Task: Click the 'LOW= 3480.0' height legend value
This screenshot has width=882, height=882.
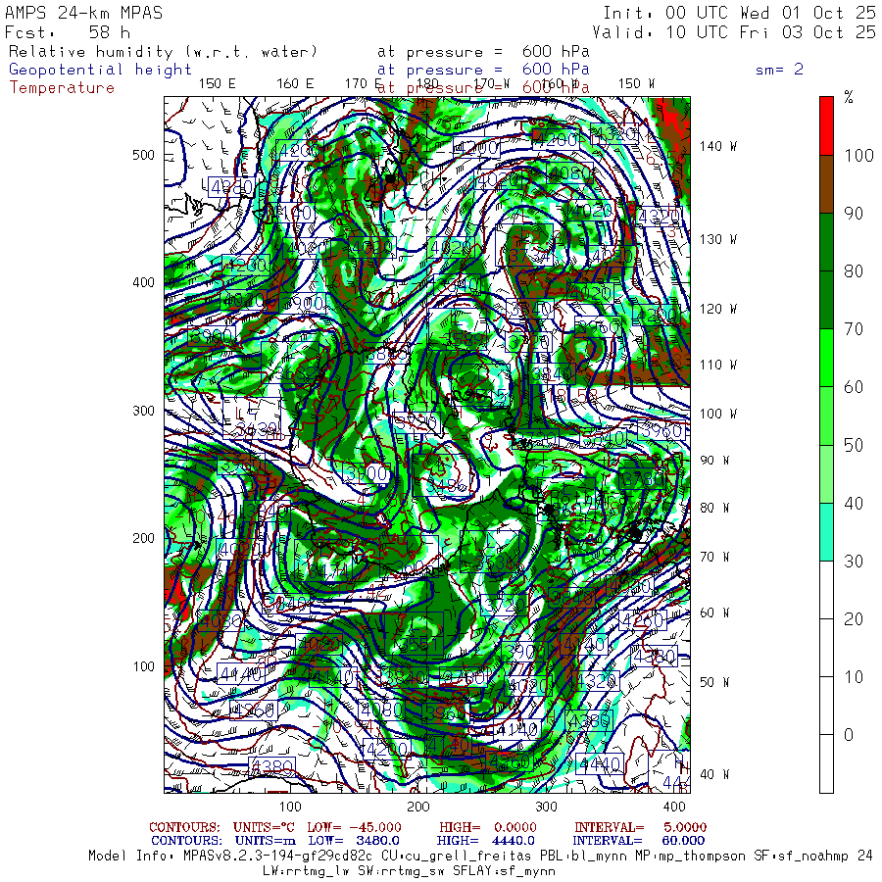Action: pos(355,841)
